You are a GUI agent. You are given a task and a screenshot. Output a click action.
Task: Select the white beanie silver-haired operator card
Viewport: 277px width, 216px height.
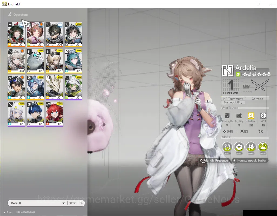[16, 114]
